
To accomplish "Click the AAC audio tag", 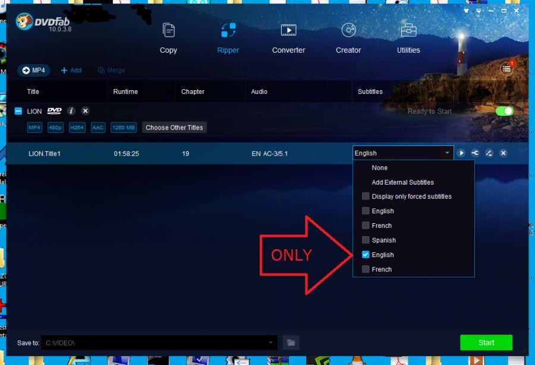I will [x=98, y=128].
